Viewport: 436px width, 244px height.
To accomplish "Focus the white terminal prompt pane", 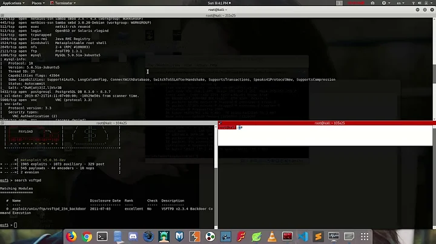I will (x=325, y=135).
